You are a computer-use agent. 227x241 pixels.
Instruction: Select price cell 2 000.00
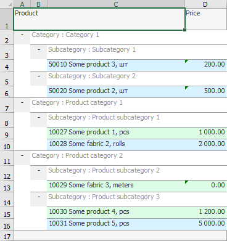[x=206, y=145]
